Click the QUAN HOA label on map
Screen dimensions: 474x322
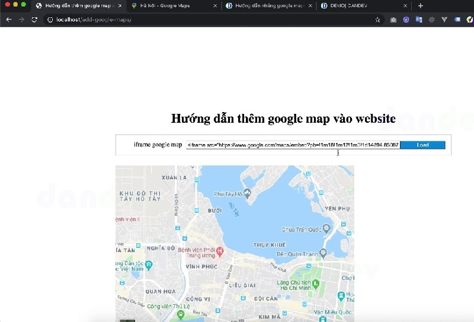pos(160,291)
